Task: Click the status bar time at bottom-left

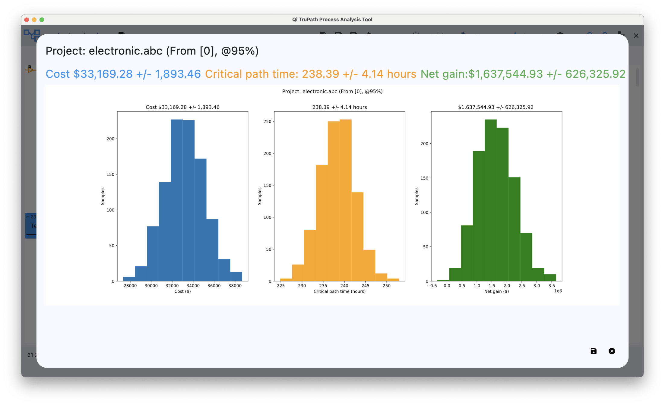Action: click(x=31, y=355)
